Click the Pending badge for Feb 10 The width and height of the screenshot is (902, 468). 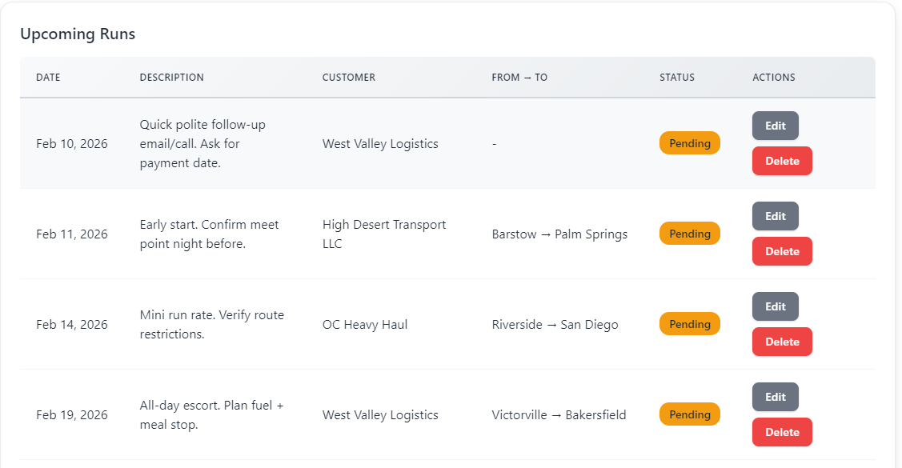[689, 143]
